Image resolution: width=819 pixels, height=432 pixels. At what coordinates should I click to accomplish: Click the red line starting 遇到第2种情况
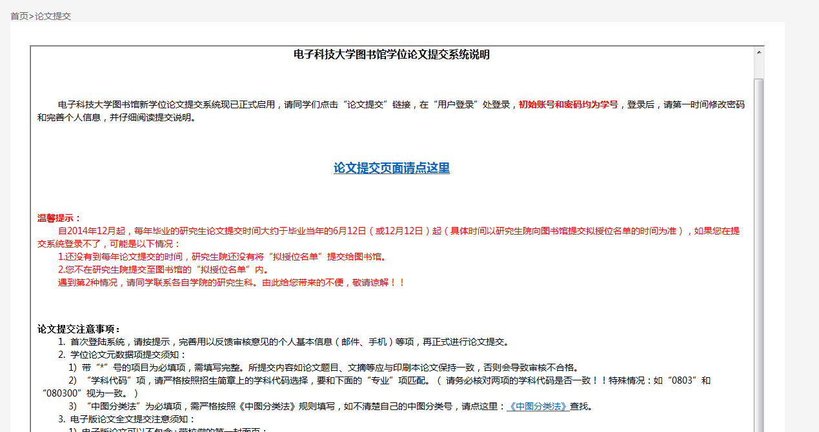pos(232,282)
